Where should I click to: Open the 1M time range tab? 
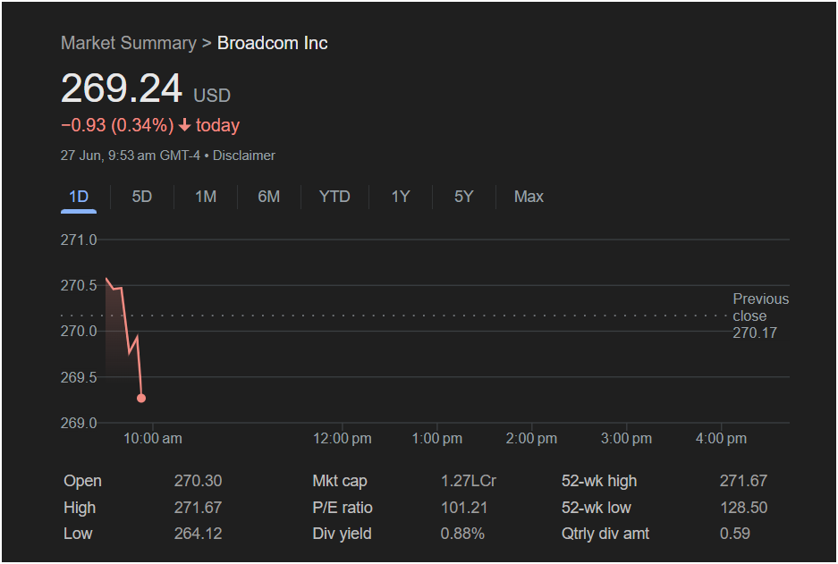(206, 197)
